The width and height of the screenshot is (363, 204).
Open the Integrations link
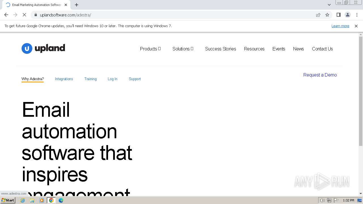coord(64,79)
